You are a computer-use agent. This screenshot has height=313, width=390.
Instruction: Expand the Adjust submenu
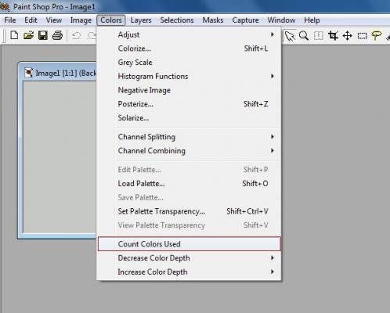190,34
